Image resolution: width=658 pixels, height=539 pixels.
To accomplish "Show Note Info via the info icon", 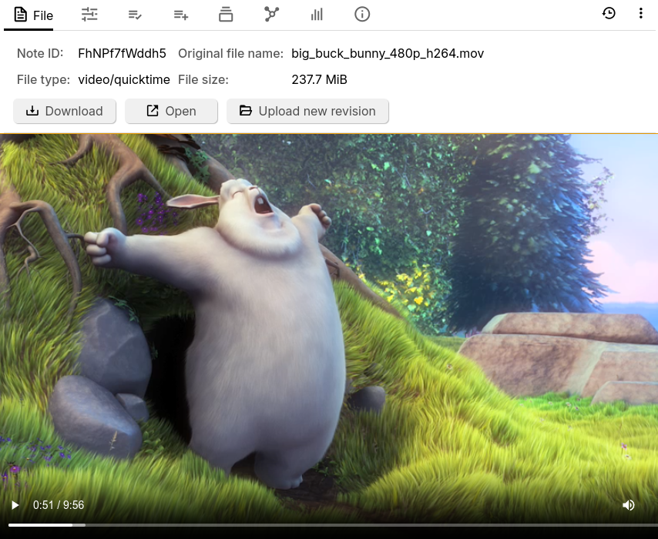I will click(362, 14).
